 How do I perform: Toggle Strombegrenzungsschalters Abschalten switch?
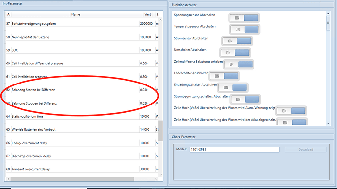(245, 99)
